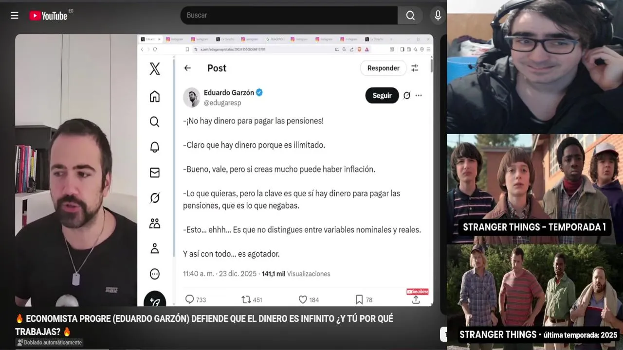Open the 11:40 a. m. timestamp link
Screen dimensions: 623x350
(220, 274)
